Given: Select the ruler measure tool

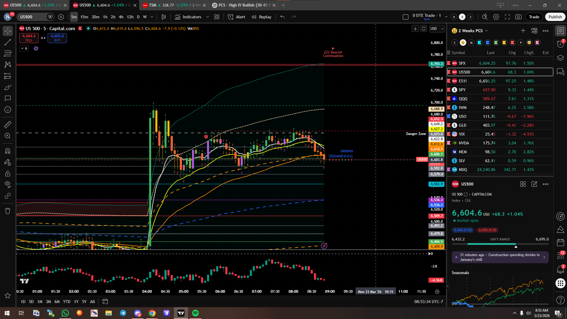Looking at the screenshot, I should pyautogui.click(x=8, y=125).
